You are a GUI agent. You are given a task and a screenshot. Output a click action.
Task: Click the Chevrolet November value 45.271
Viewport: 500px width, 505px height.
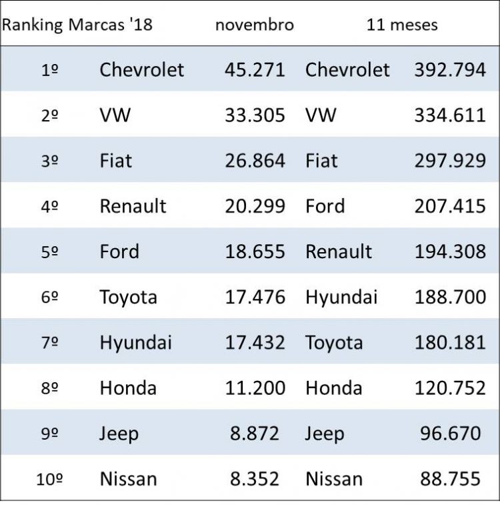255,69
